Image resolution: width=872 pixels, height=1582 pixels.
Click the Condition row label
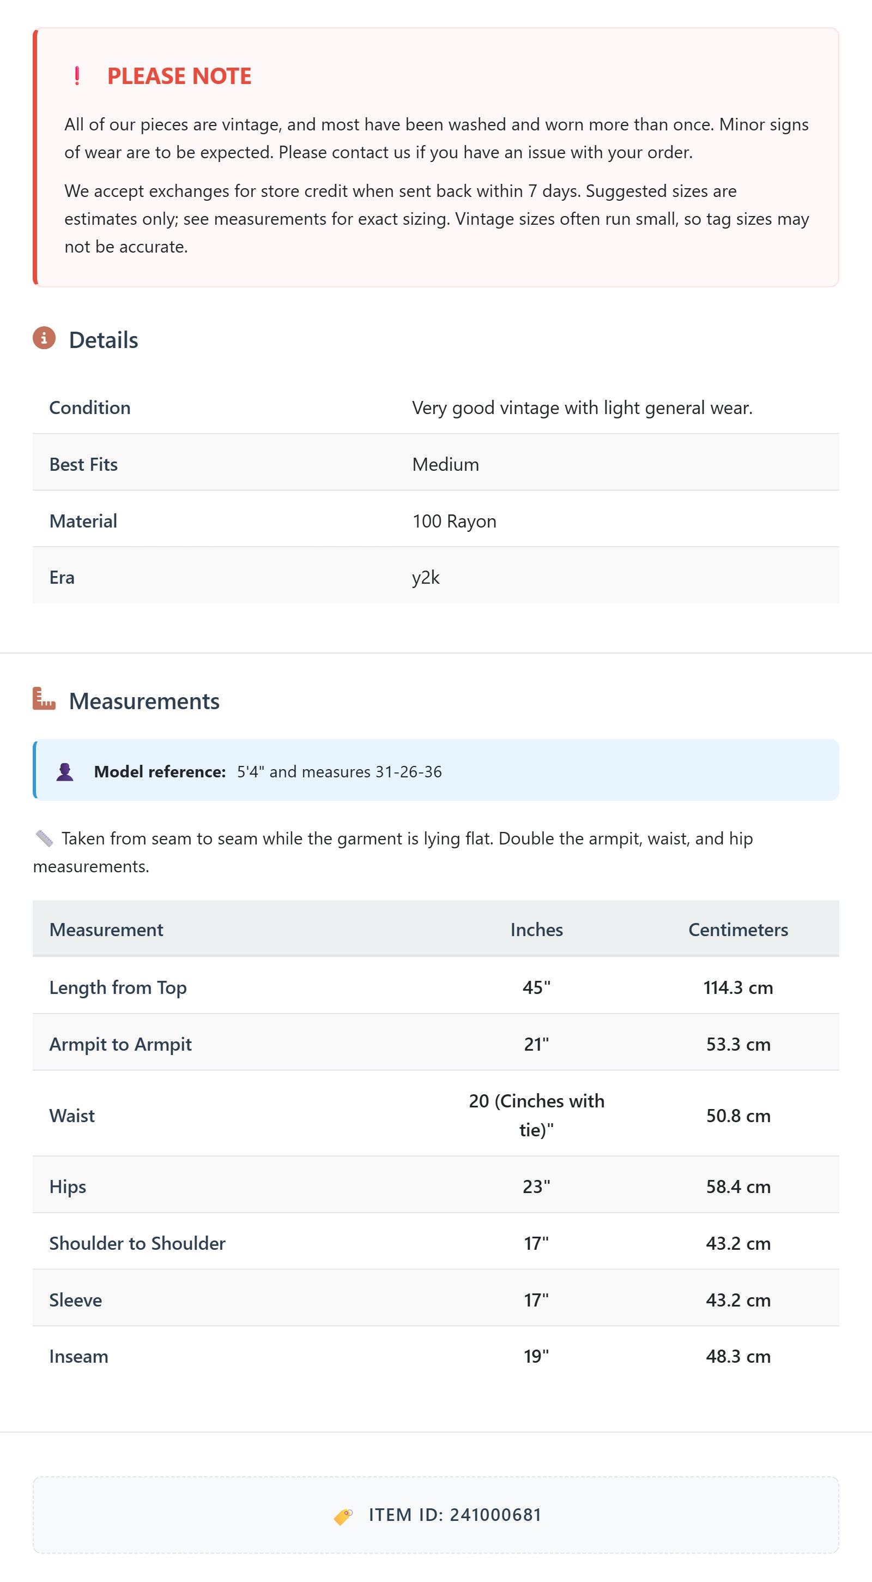coord(89,408)
